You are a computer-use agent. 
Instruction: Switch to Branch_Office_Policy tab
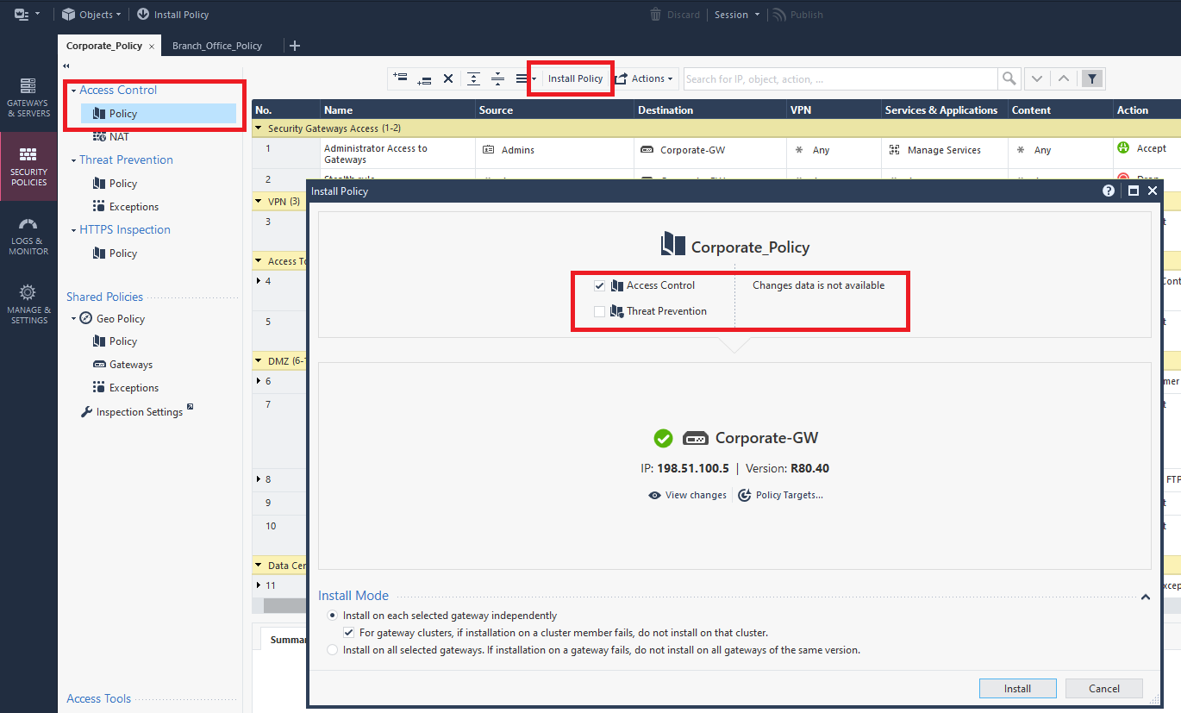[x=217, y=46]
